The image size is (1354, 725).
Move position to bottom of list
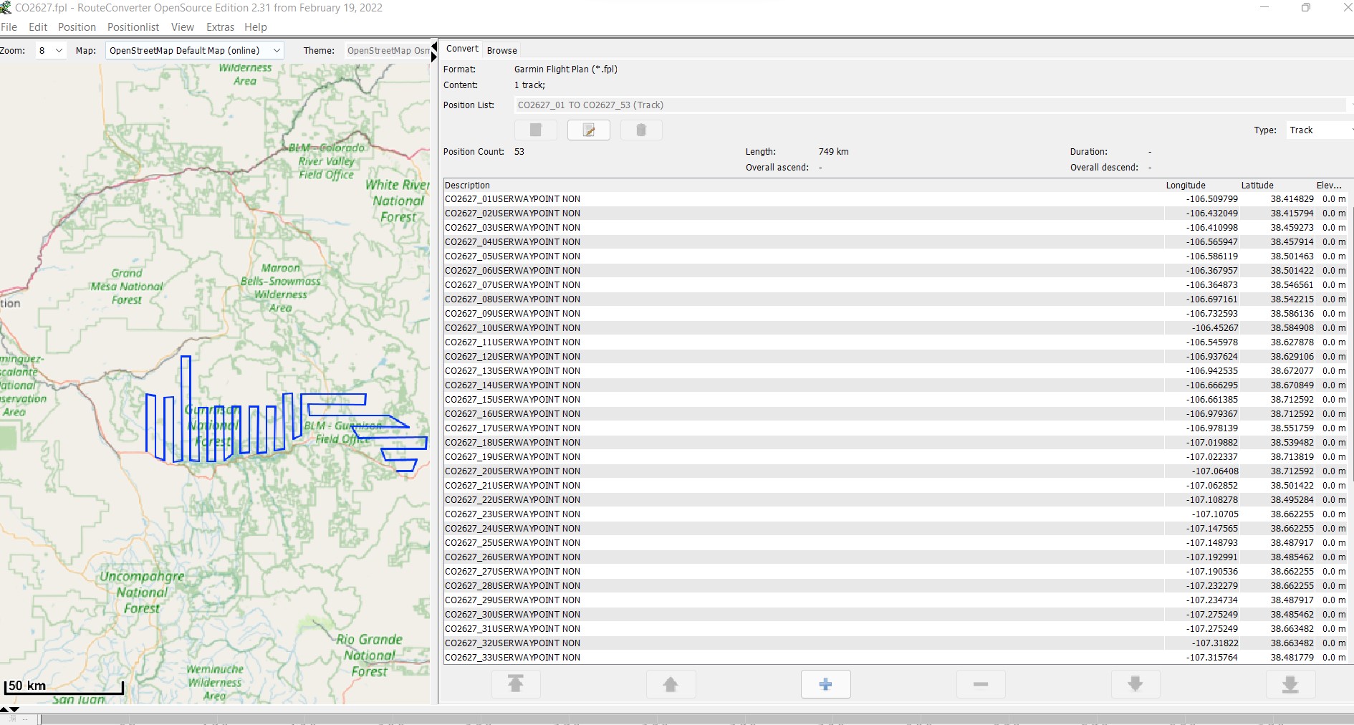coord(1290,684)
